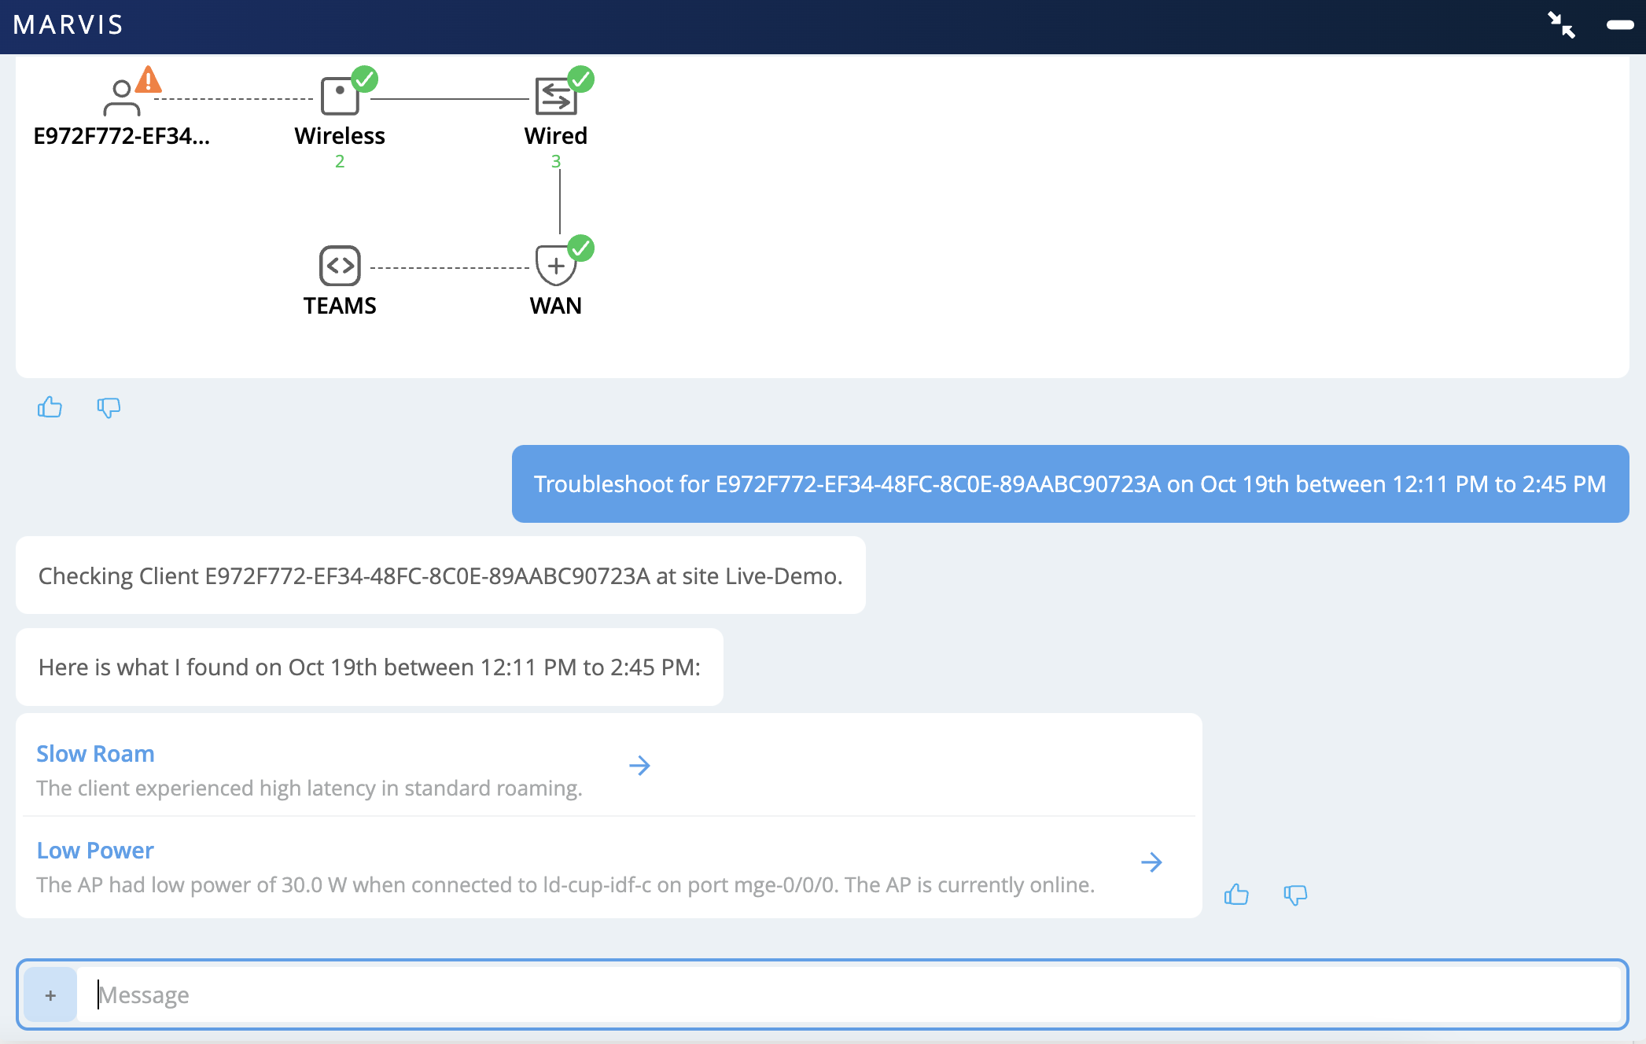Shrink the Marvis chat window
Viewport: 1646px width, 1044px height.
tap(1561, 25)
